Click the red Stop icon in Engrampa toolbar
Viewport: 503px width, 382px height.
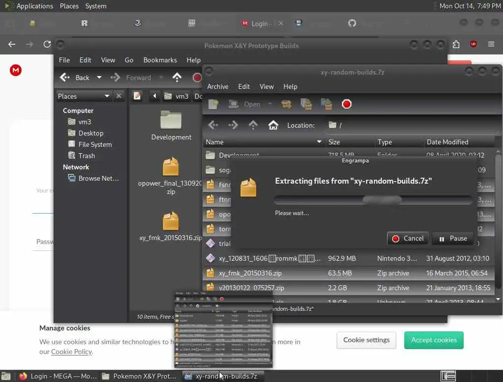(346, 104)
